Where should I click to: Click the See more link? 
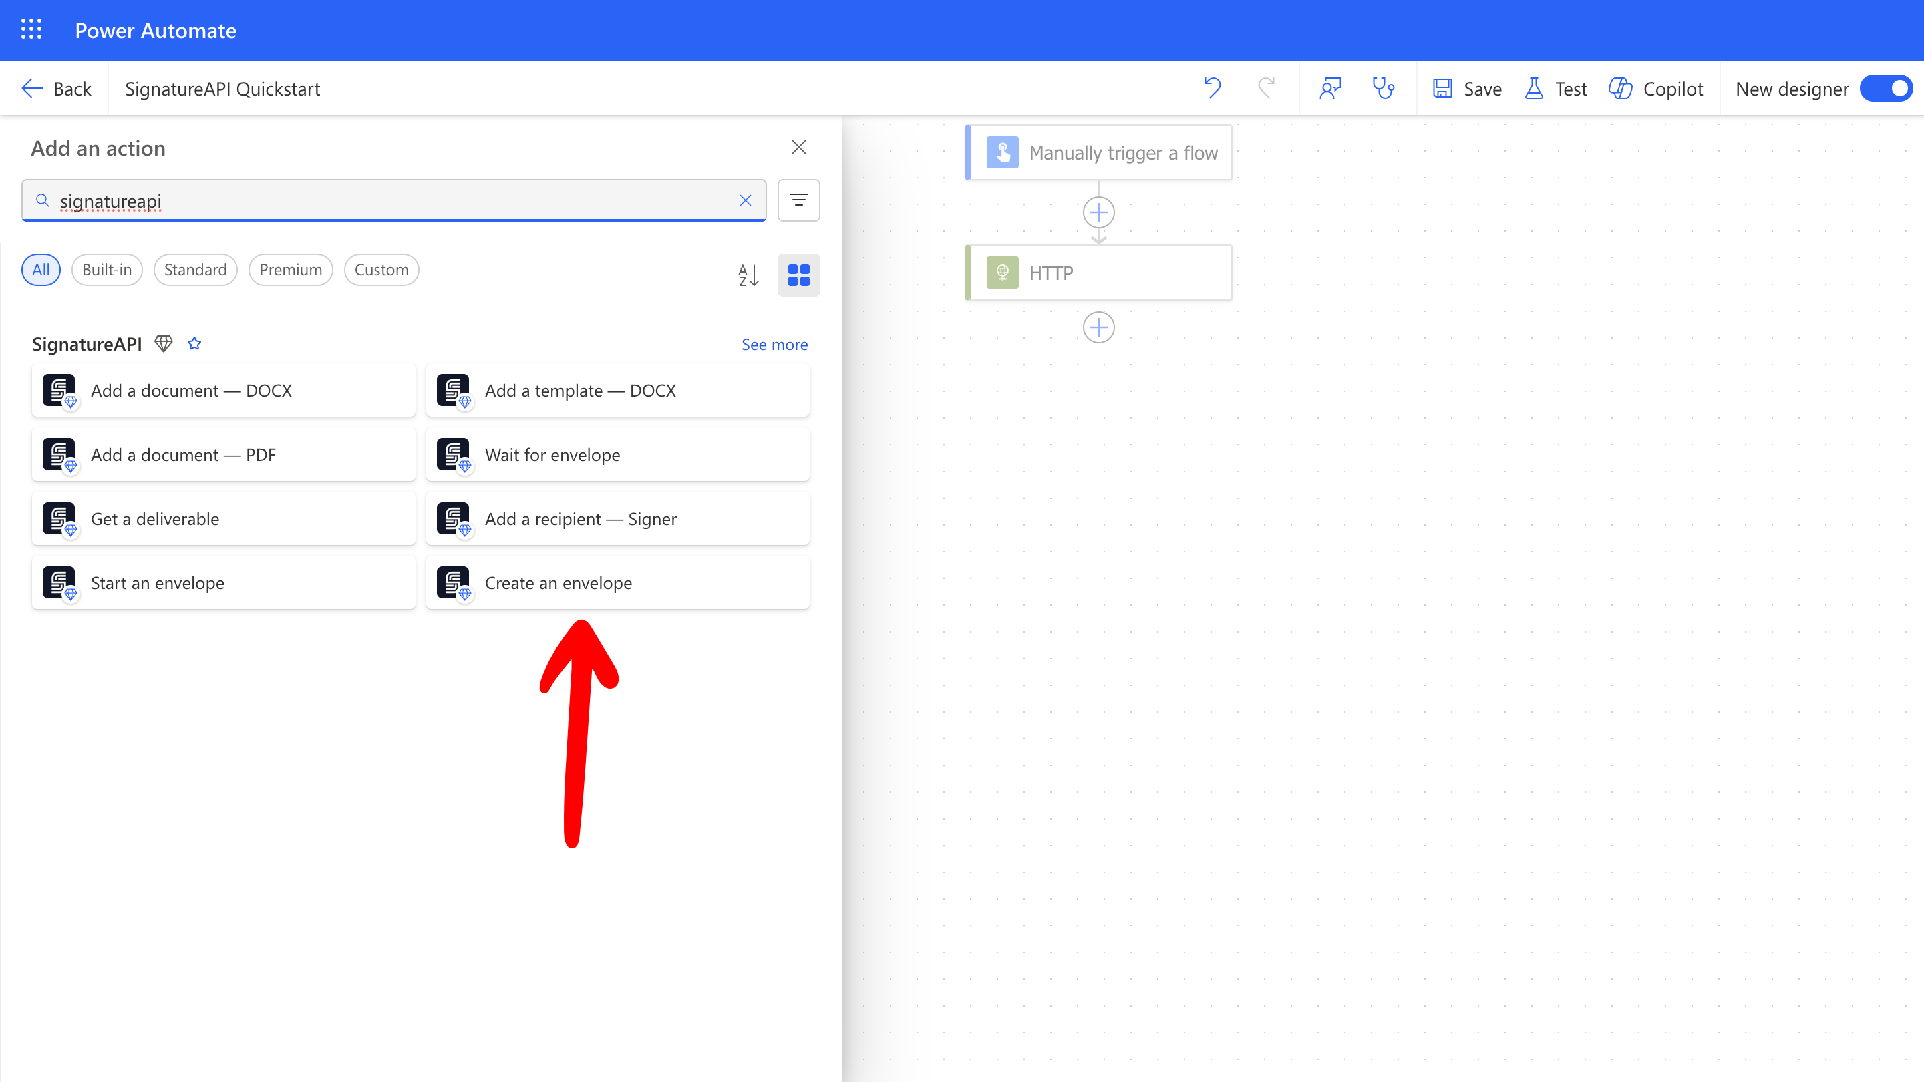coord(774,344)
